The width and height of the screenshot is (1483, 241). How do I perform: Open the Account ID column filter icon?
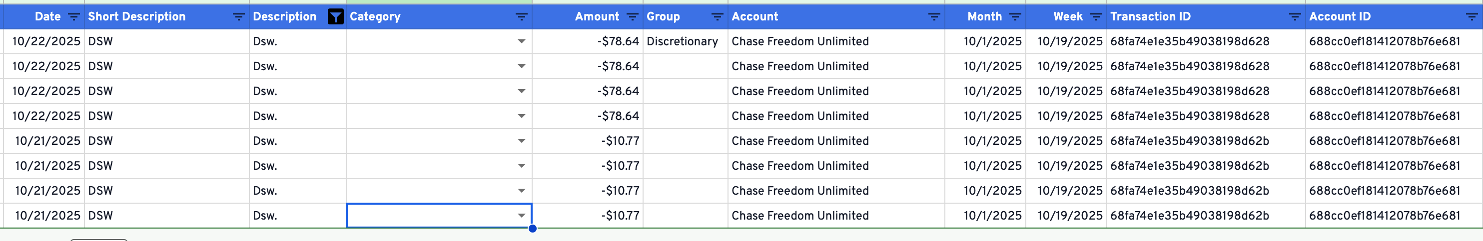[1472, 17]
